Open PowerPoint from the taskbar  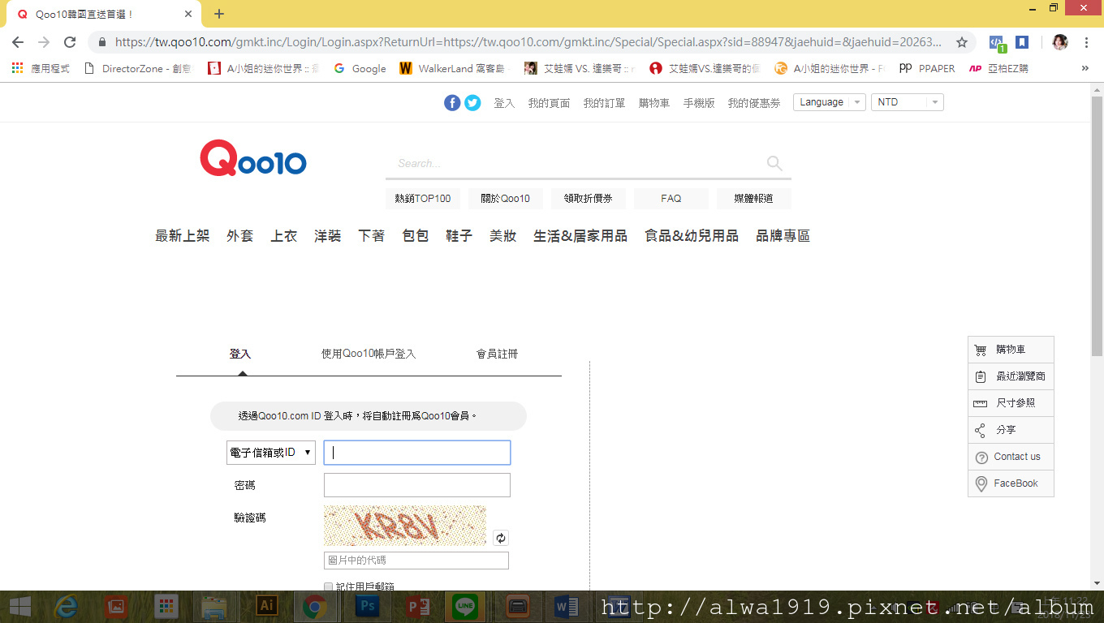(416, 606)
